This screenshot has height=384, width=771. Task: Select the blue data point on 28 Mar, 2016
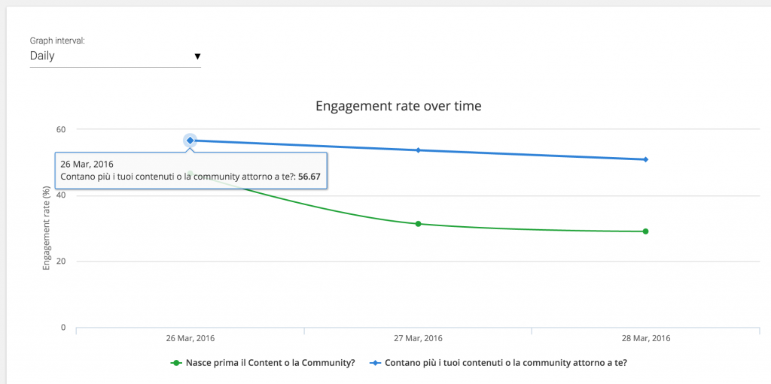645,159
